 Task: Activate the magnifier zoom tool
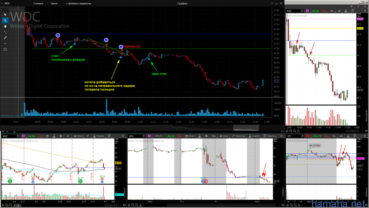coord(5,20)
